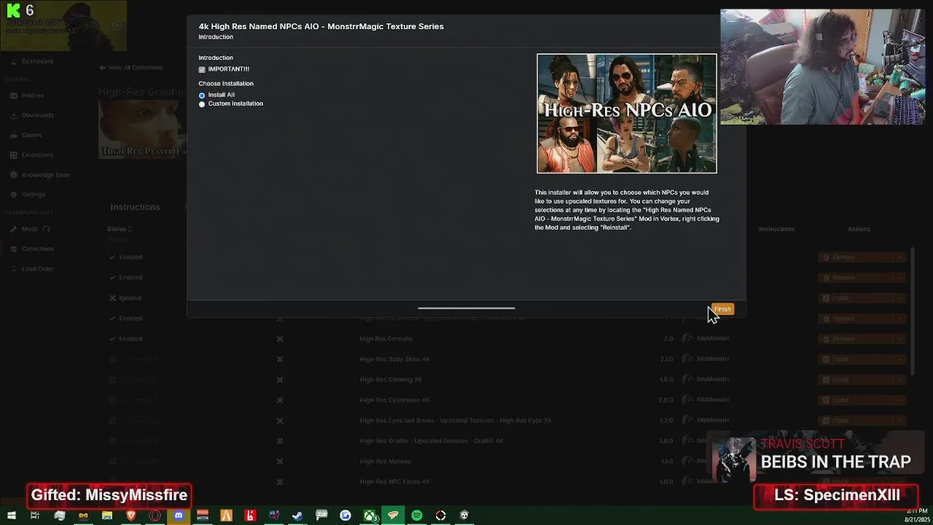The image size is (933, 525).
Task: Open Discord from the taskbar
Action: 179,516
